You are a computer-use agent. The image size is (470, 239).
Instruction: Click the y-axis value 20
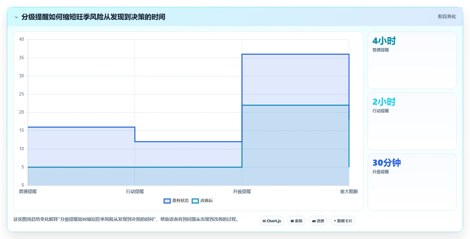22,112
